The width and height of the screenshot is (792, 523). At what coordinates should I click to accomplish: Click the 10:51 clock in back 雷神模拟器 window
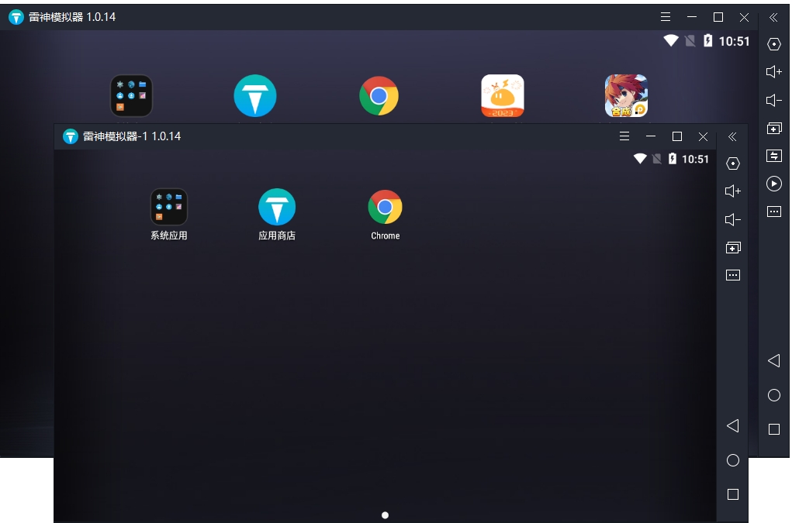(x=734, y=41)
